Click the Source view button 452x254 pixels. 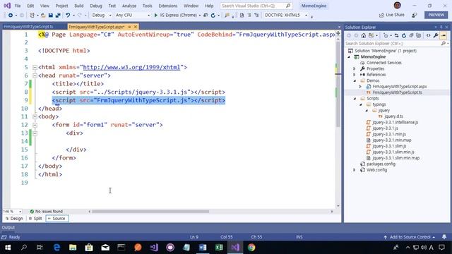click(x=57, y=219)
